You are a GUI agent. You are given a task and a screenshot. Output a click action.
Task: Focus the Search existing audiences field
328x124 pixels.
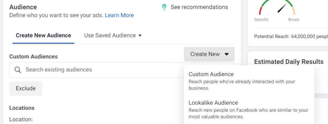122,70
